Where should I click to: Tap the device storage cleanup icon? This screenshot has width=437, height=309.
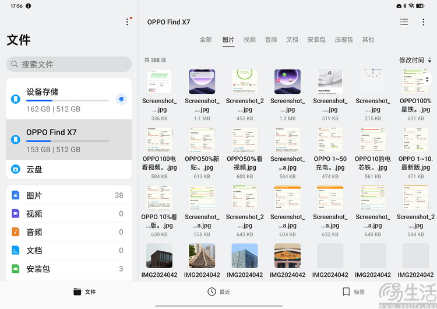[x=121, y=99]
